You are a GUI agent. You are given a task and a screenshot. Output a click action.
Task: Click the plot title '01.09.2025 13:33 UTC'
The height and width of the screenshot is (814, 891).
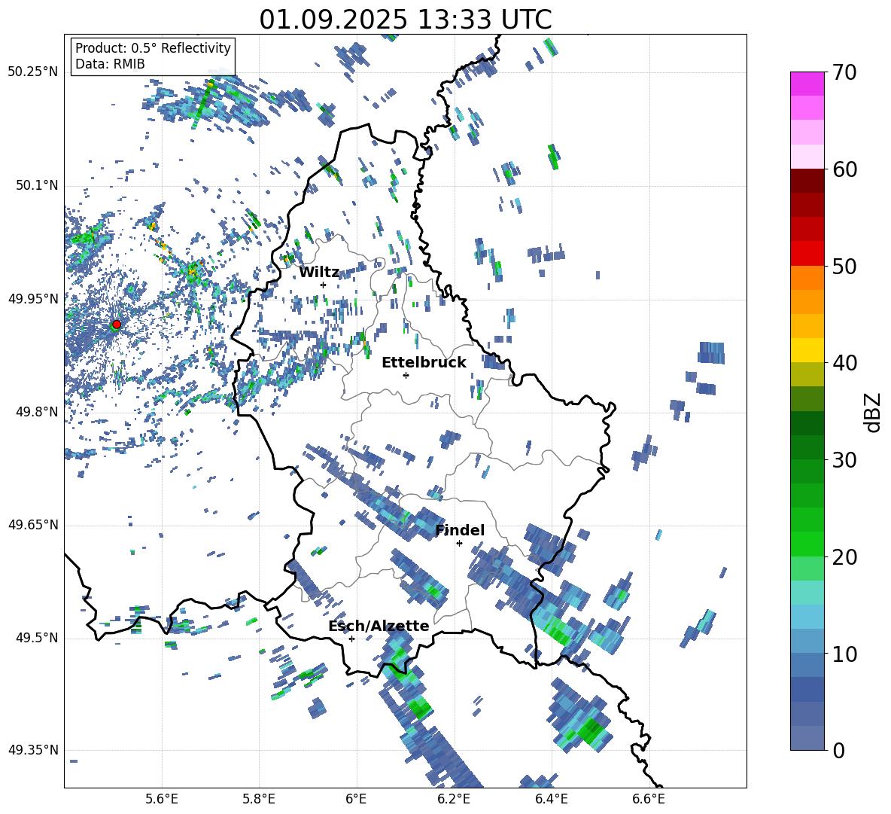[406, 20]
